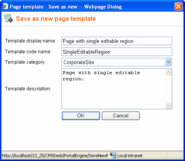Close the Webpage Dialog window
The image size is (185, 161).
[178, 7]
